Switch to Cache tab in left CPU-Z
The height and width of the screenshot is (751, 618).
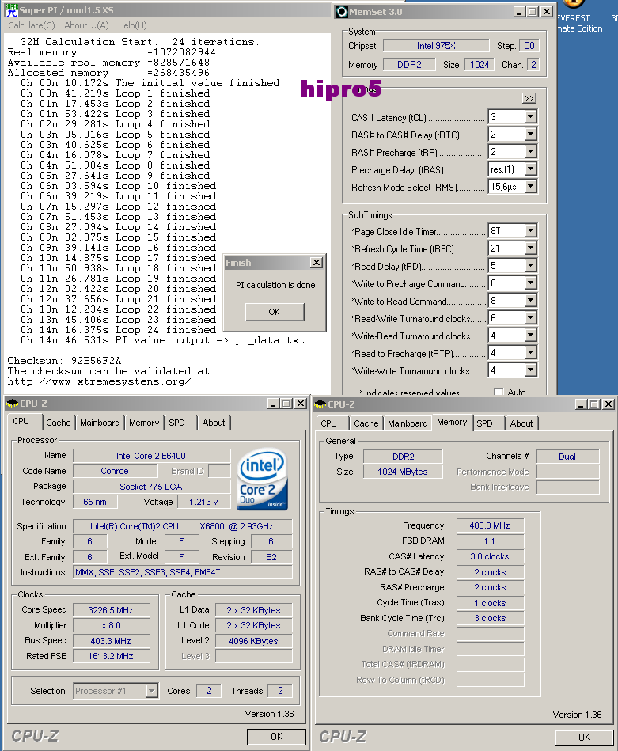[58, 423]
